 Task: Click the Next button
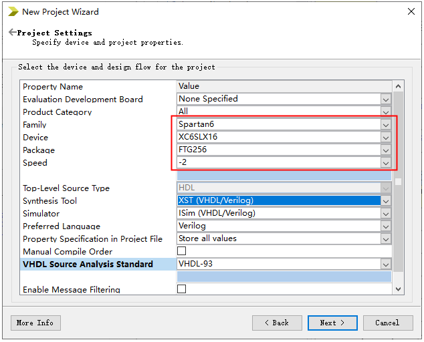(332, 323)
